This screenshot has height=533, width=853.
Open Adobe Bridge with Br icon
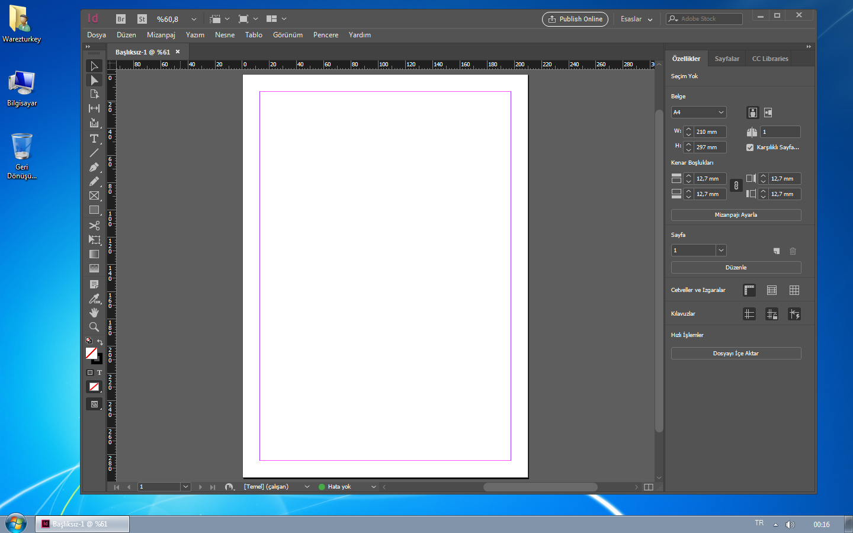pos(121,19)
